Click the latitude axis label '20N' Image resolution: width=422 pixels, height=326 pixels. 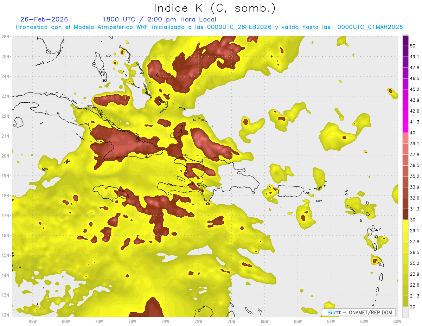[x=5, y=156]
